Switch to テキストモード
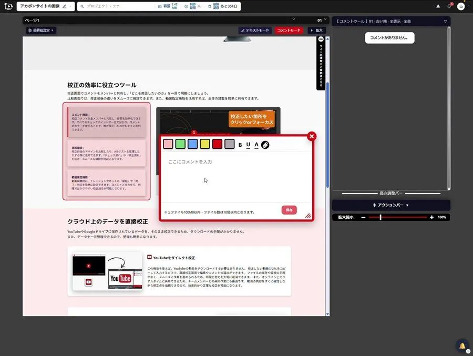The image size is (473, 356). coord(255,30)
